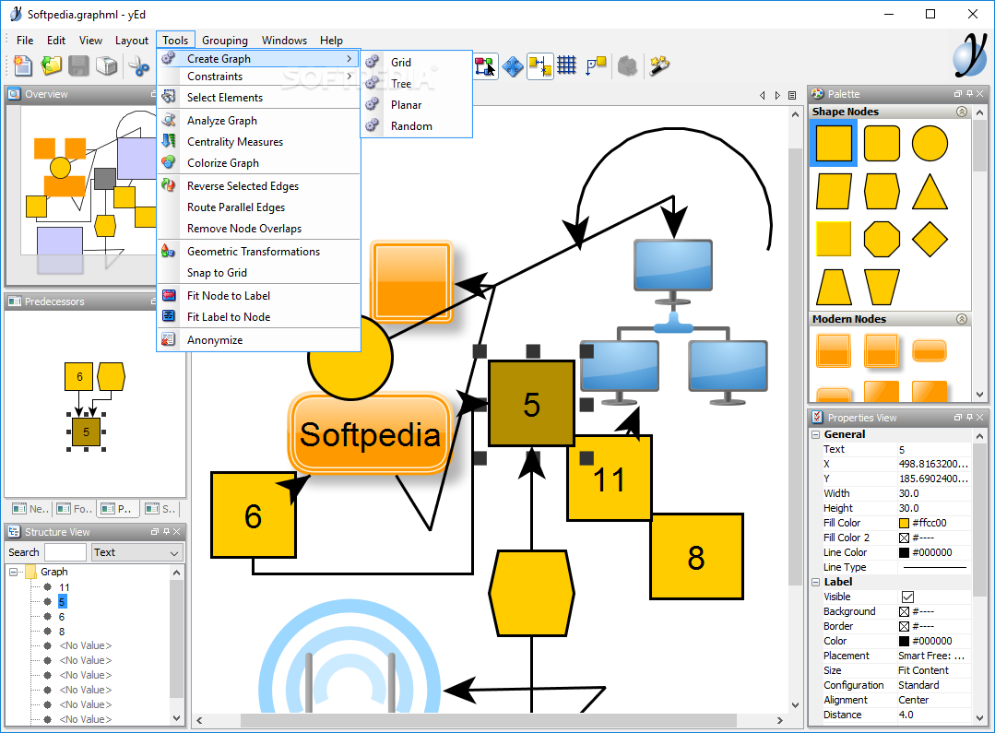The image size is (995, 733).
Task: Click Fit Node to Label entry
Action: pos(258,296)
